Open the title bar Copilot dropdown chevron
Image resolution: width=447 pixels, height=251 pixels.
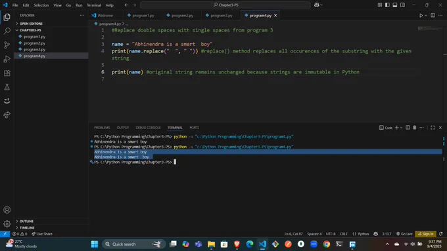click(321, 5)
